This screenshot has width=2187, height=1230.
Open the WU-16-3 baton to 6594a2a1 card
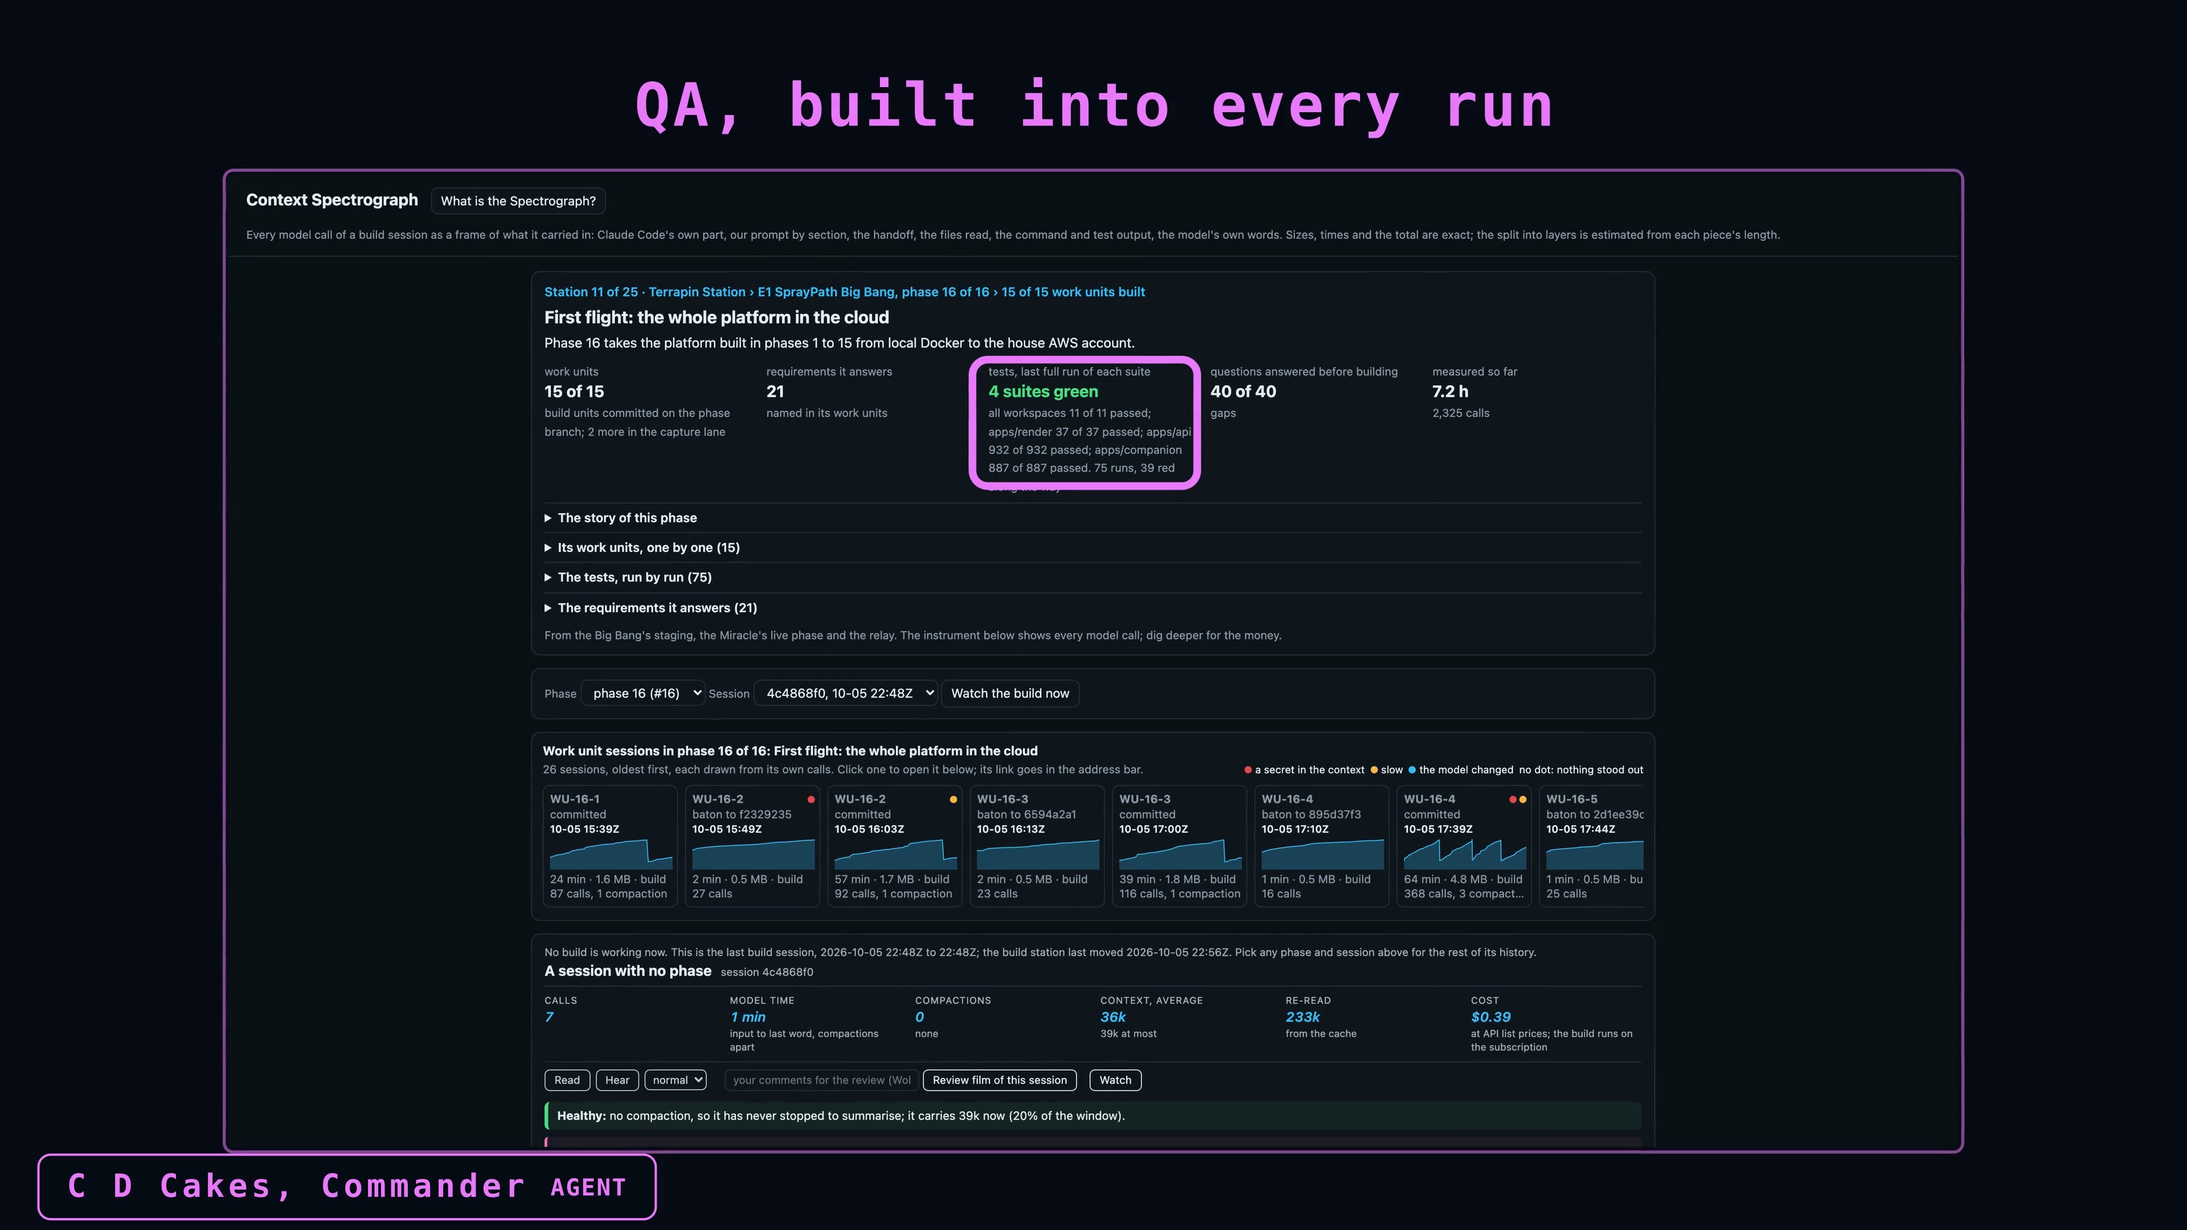[x=1038, y=846]
